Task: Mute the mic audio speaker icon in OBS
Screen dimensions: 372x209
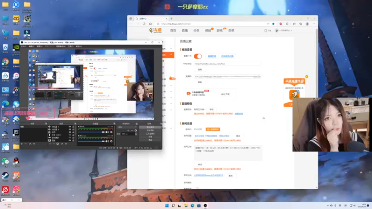Action: point(107,141)
